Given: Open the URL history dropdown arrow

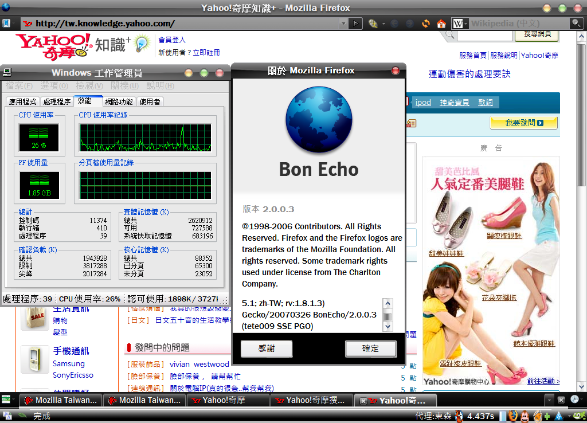Looking at the screenshot, I should 343,23.
